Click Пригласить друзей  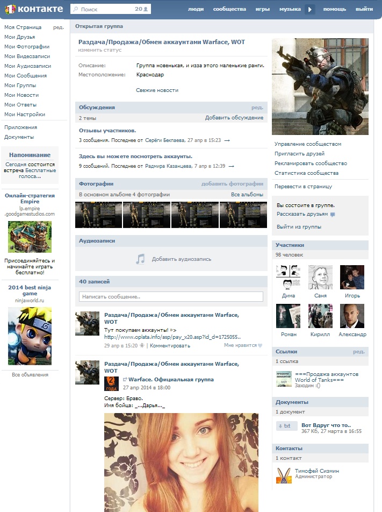click(x=299, y=153)
